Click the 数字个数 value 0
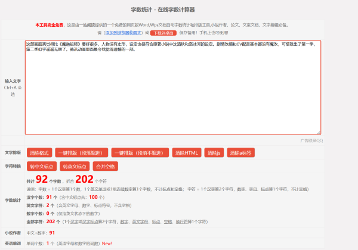The width and height of the screenshot is (358, 250). pyautogui.click(x=48, y=214)
